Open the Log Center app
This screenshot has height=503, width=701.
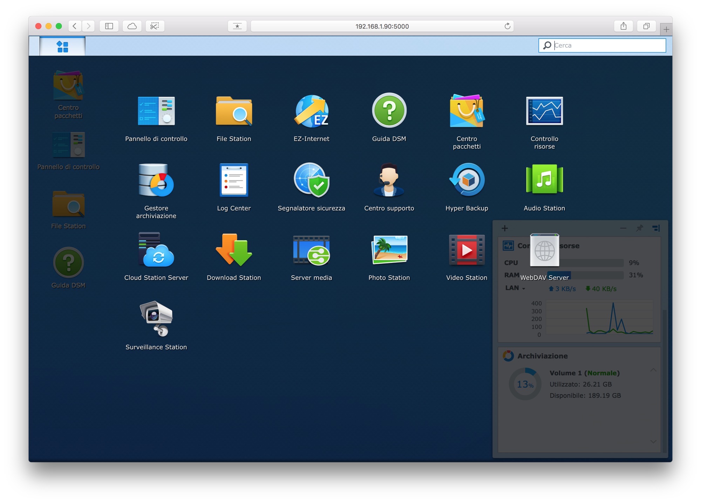click(234, 180)
